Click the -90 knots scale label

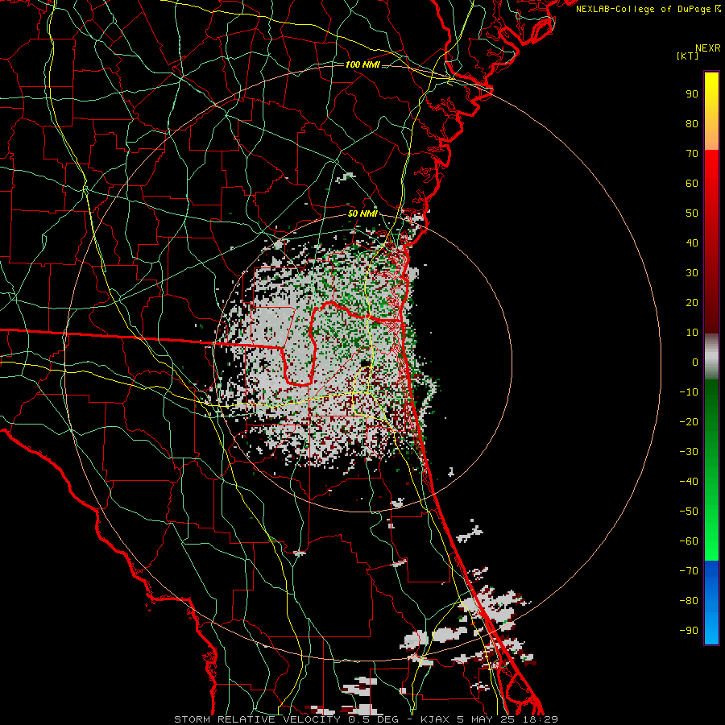(x=689, y=630)
